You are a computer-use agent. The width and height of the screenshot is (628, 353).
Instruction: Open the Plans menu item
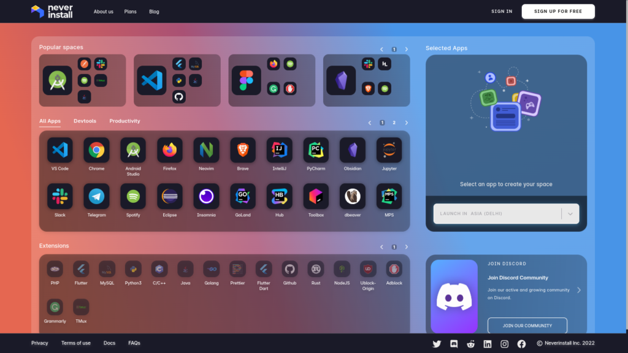[x=131, y=12]
